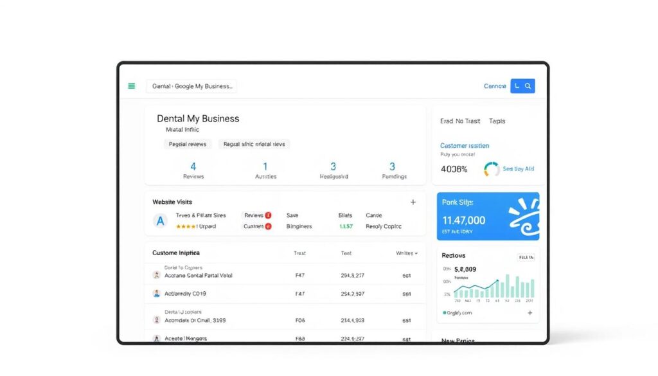Image resolution: width=658 pixels, height=376 pixels.
Task: Open the Actlamdry C019 row
Action: pyautogui.click(x=285, y=294)
